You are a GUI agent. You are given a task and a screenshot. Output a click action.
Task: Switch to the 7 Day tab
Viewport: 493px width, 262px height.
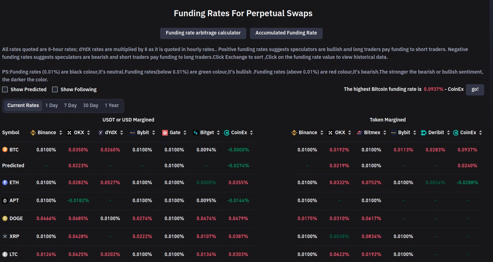coord(70,105)
